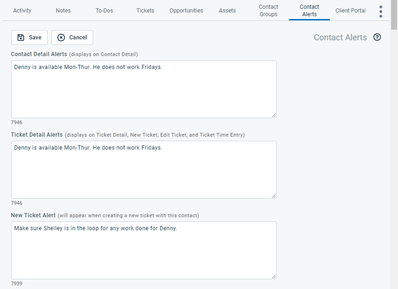Screen dimensions: 398x289
Task: Click the help question mark icon
Action: [377, 38]
